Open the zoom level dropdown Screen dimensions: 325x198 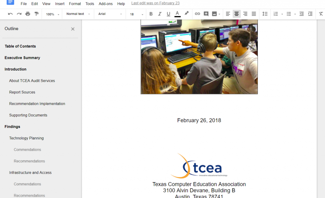(x=53, y=14)
